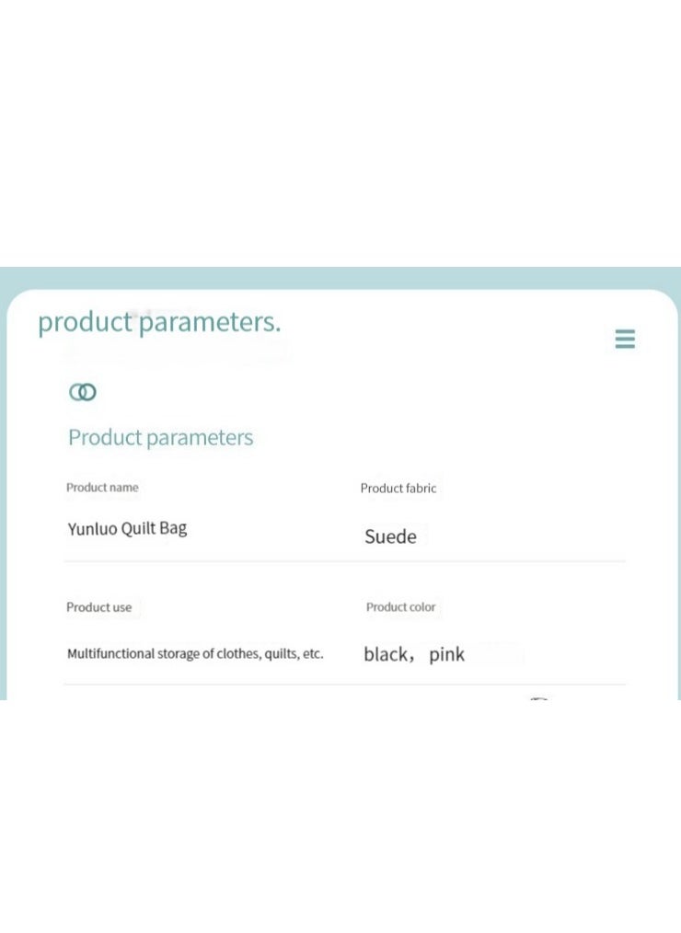Click the 'Product fabric' label
Screen dimensions: 681x933
coord(398,488)
